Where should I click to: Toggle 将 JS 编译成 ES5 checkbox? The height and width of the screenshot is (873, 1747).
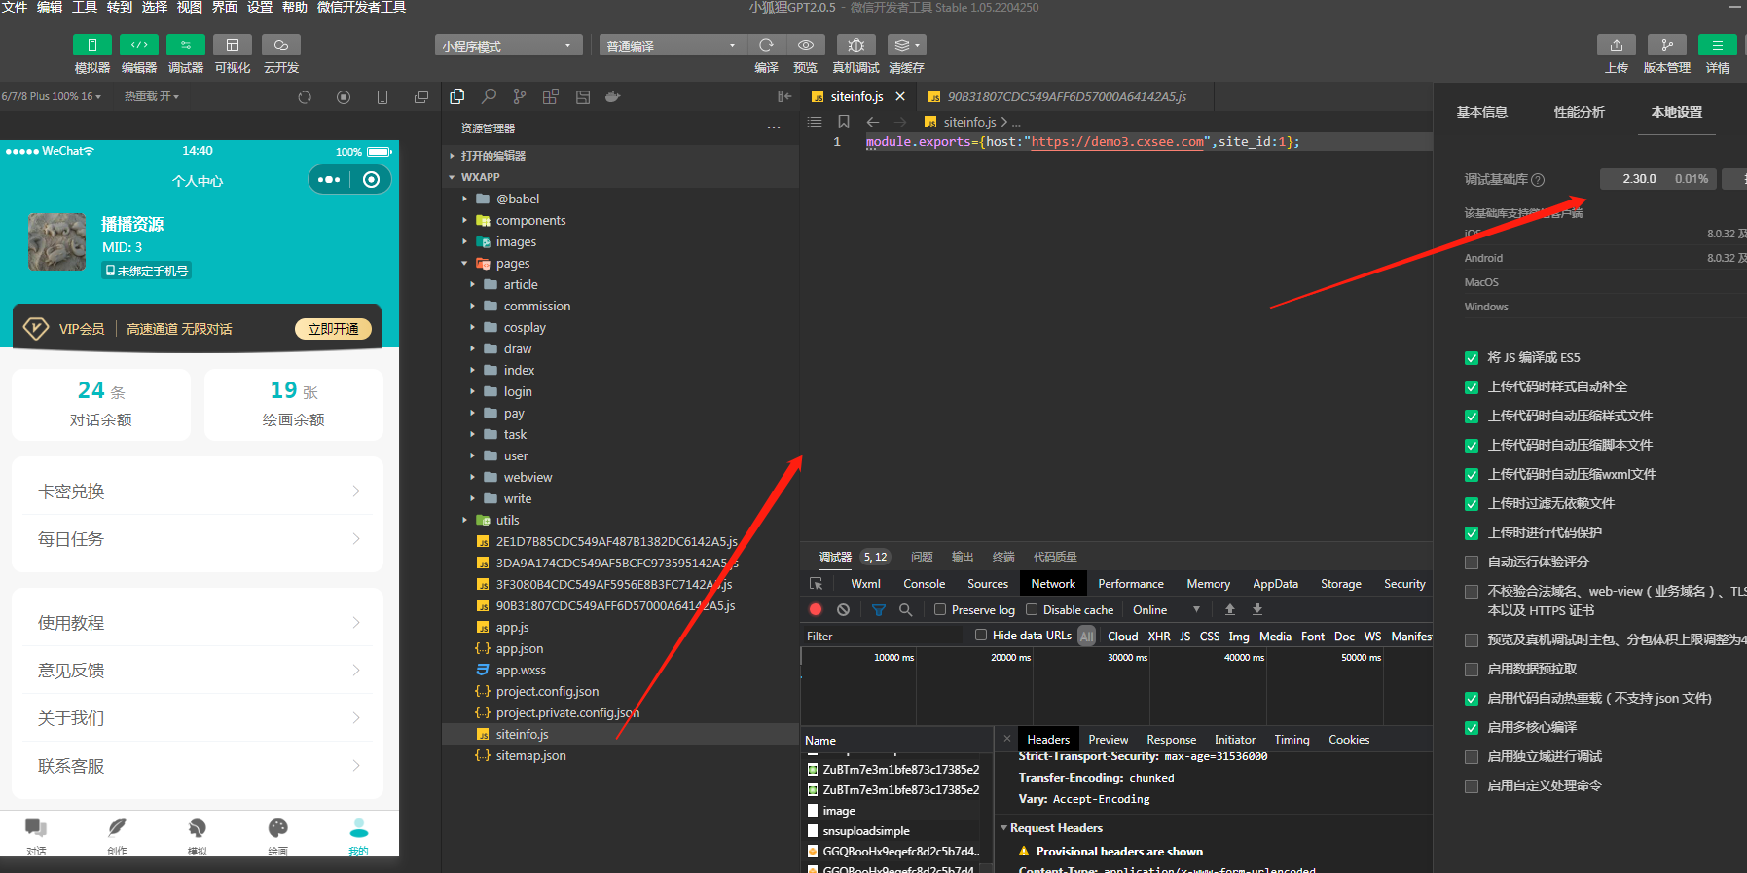(1472, 358)
